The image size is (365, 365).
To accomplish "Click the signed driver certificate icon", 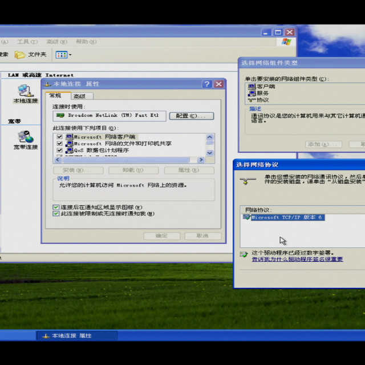I will (x=244, y=254).
